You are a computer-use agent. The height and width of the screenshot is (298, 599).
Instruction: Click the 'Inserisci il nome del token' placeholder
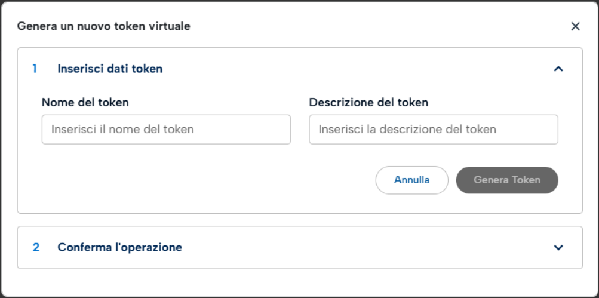pyautogui.click(x=122, y=130)
